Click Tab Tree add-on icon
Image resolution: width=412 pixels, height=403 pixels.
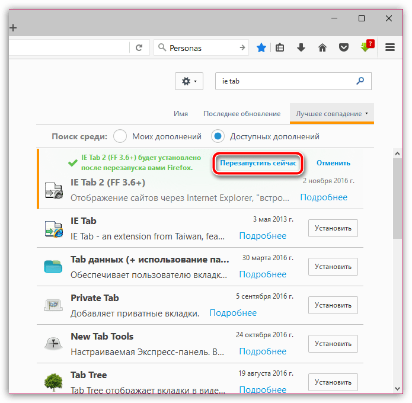pyautogui.click(x=53, y=382)
